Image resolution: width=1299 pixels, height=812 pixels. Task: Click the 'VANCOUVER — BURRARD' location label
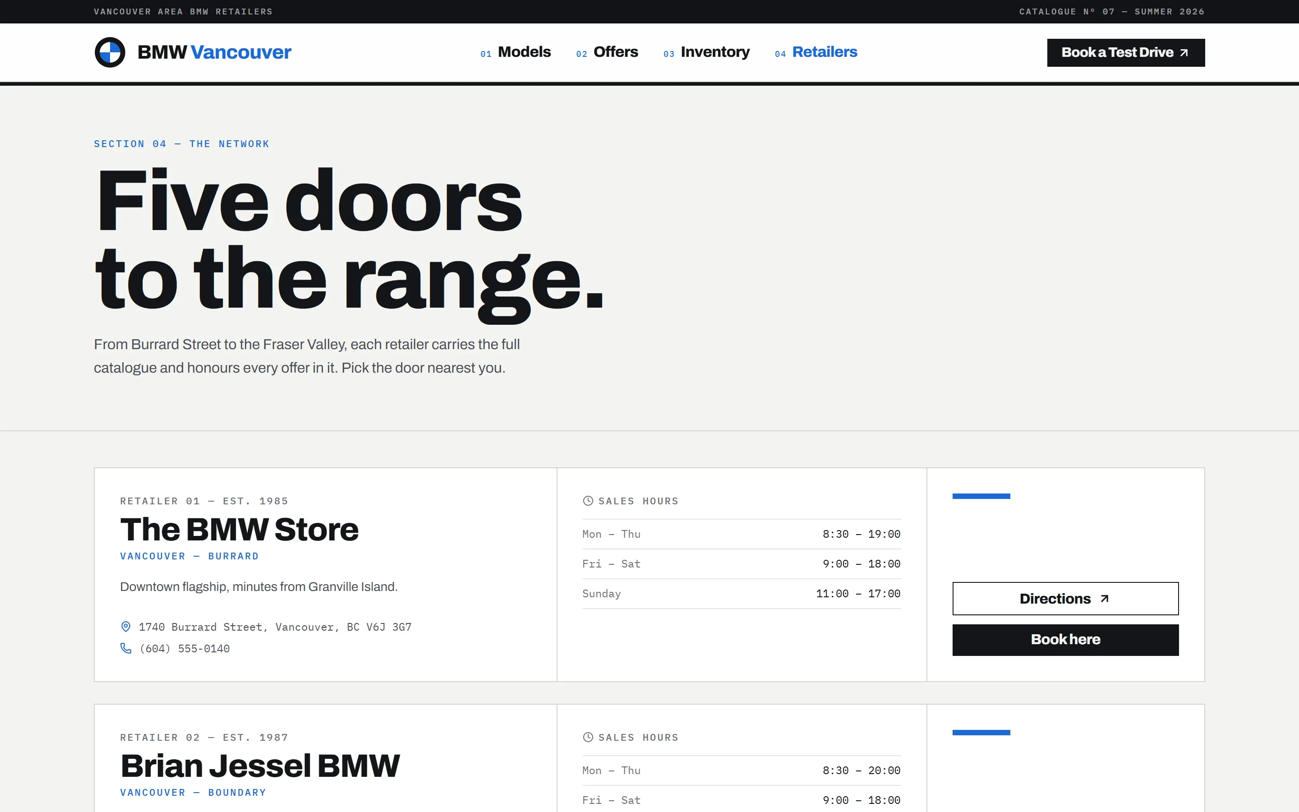point(189,556)
